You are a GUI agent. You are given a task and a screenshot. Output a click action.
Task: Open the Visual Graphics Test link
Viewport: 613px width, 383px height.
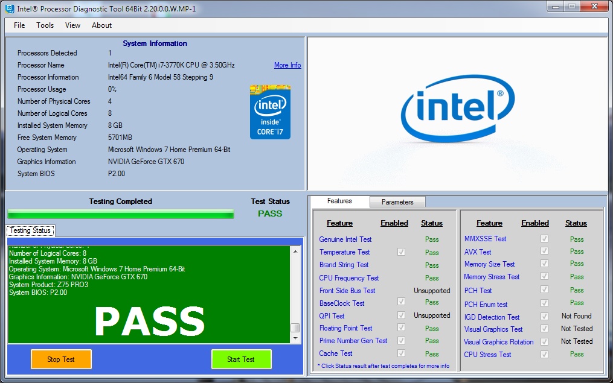[493, 329]
